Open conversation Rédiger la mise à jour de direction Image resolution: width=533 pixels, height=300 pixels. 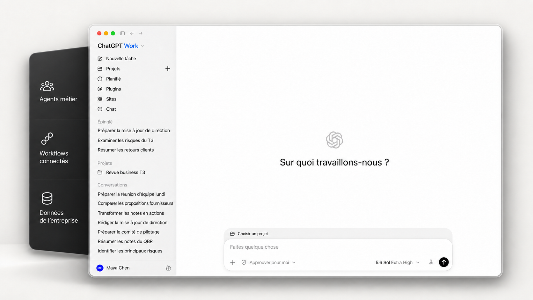(132, 223)
